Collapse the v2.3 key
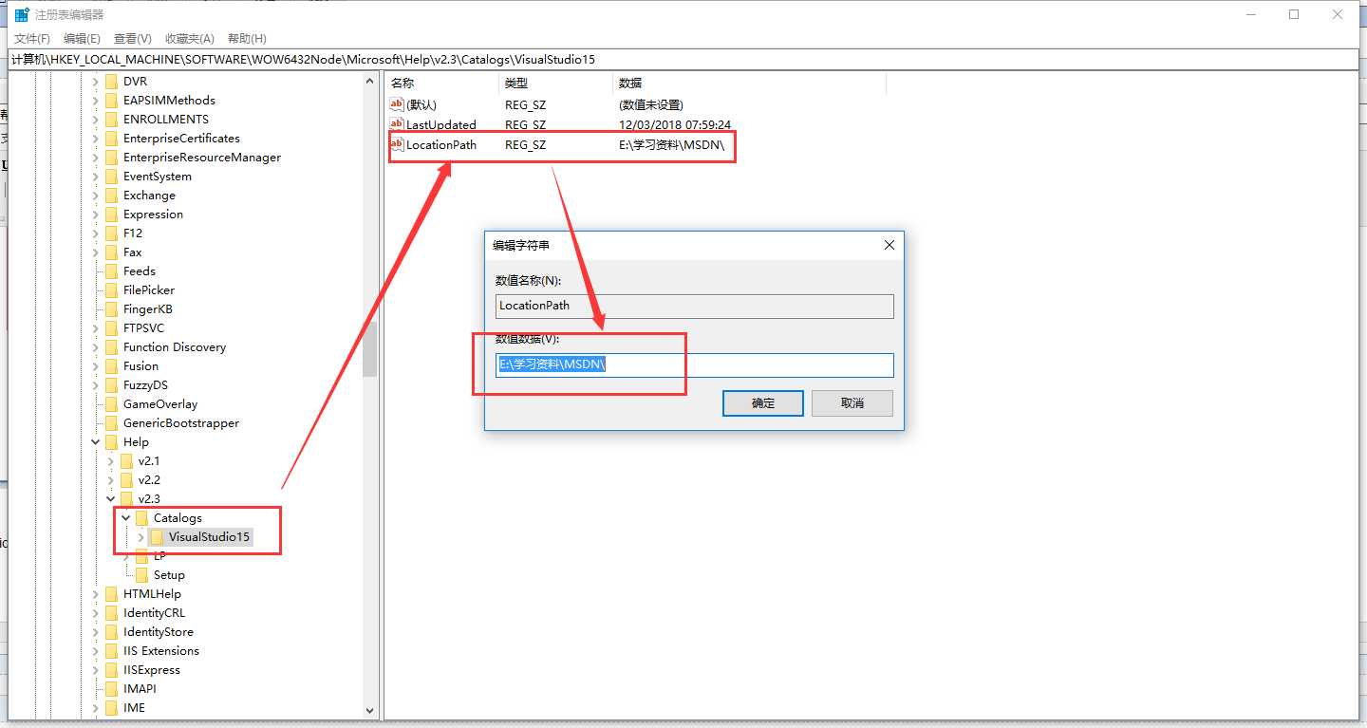The height and width of the screenshot is (728, 1367). (x=111, y=499)
